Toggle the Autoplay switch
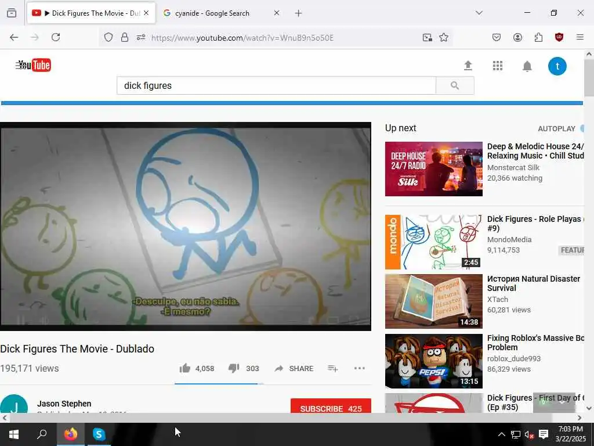Image resolution: width=594 pixels, height=446 pixels. coord(582,128)
